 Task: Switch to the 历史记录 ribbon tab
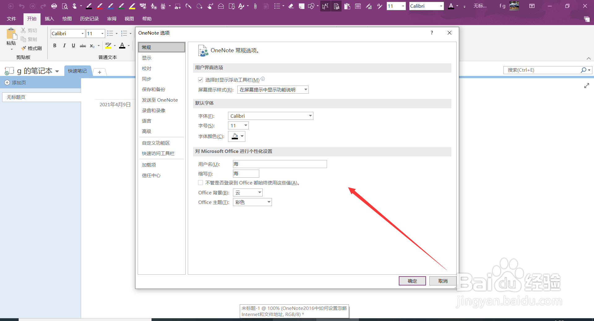click(89, 19)
